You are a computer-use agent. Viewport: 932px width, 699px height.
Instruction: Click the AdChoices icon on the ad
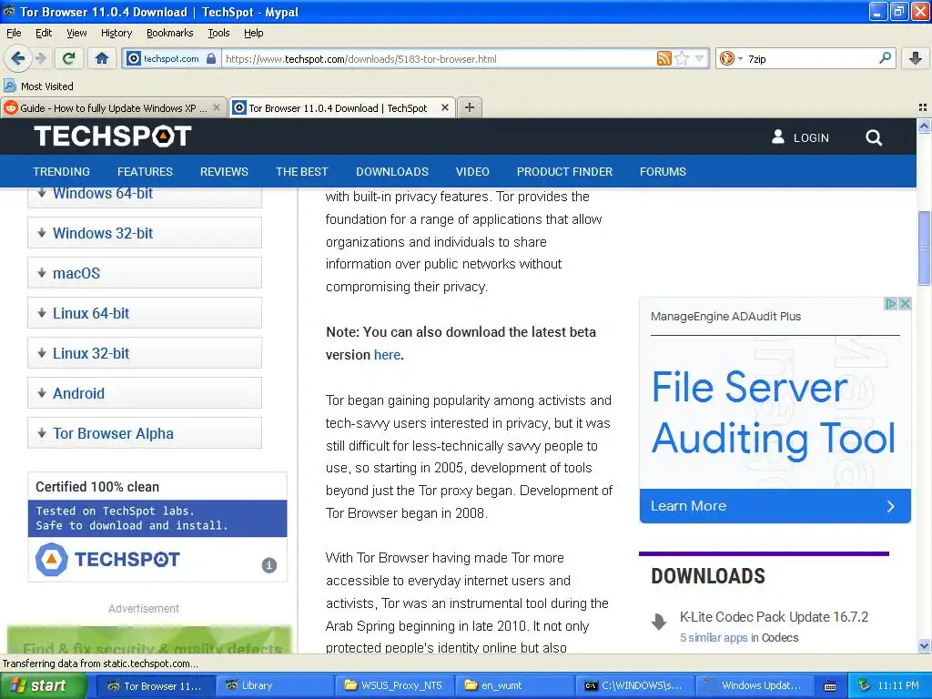890,304
